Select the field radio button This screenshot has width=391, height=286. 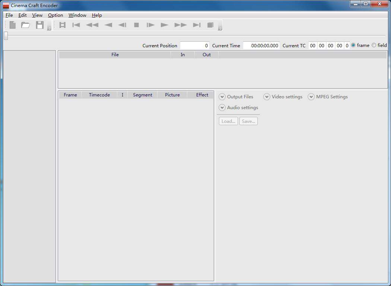(x=373, y=45)
